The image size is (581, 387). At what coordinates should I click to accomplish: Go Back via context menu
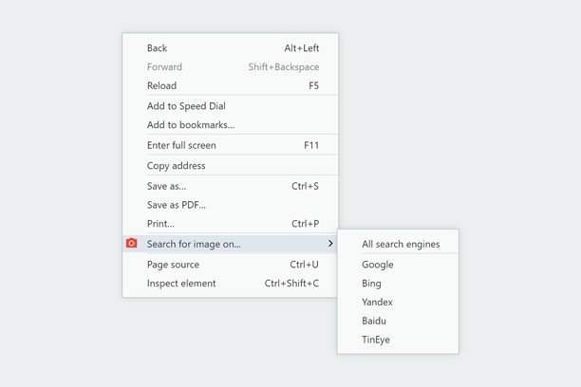158,48
